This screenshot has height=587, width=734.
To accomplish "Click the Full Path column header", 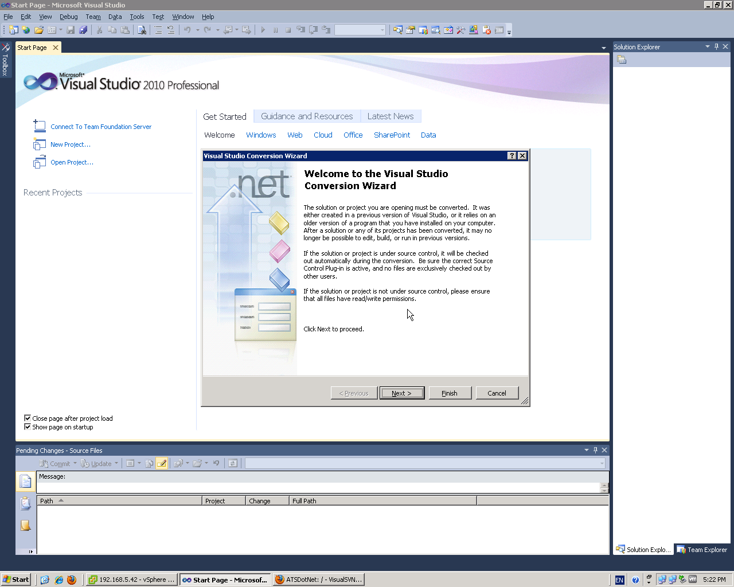I will coord(383,501).
